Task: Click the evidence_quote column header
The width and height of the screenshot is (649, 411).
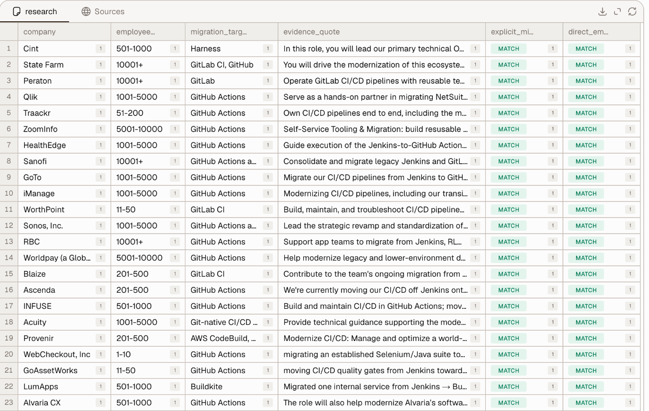Action: [382, 32]
